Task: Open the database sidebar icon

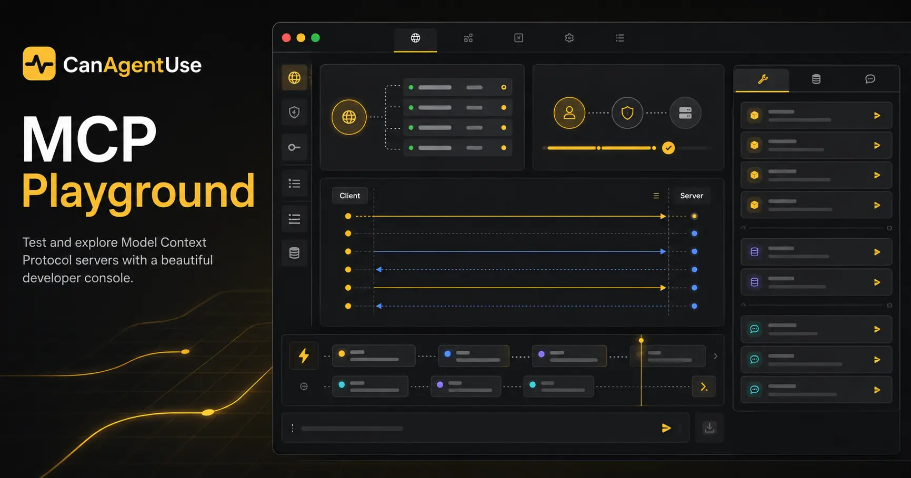Action: coord(294,253)
